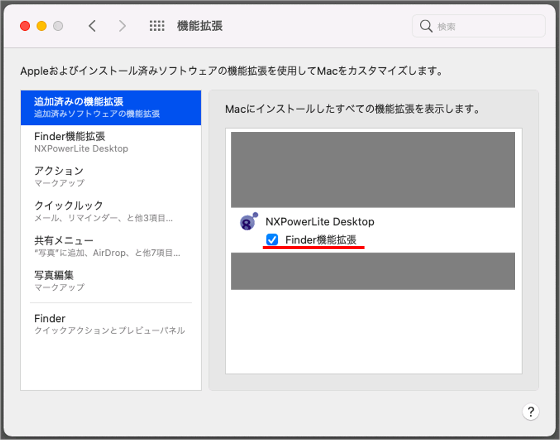The width and height of the screenshot is (560, 440).
Task: Open the 写真編集 sidebar category
Action: pyautogui.click(x=111, y=281)
